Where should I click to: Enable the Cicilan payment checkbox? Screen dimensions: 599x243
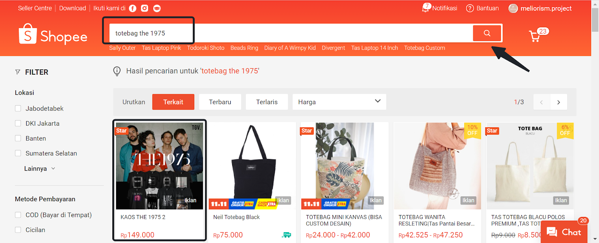click(x=18, y=230)
